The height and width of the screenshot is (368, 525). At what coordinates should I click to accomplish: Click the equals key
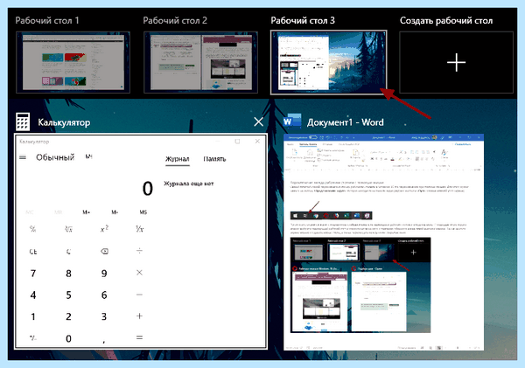140,337
